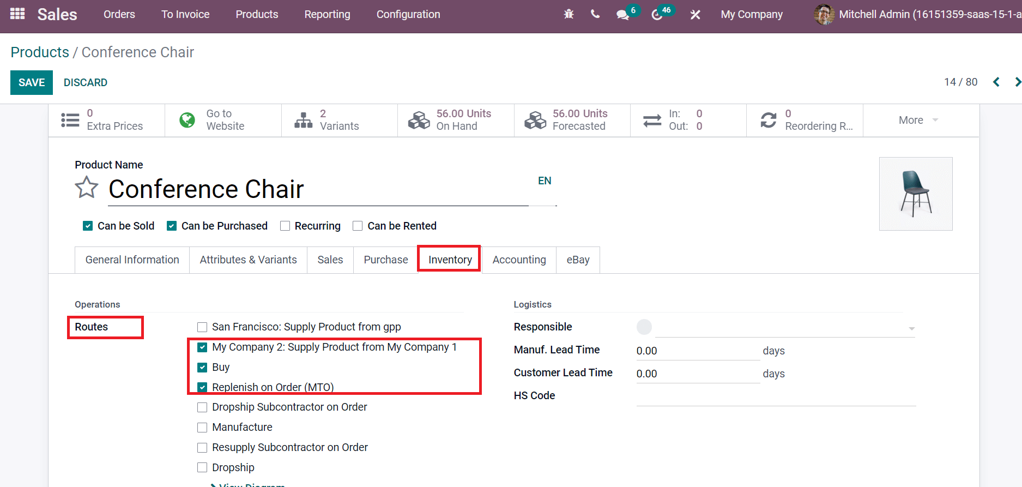The height and width of the screenshot is (487, 1022).
Task: Open the Products menu
Action: pos(257,14)
